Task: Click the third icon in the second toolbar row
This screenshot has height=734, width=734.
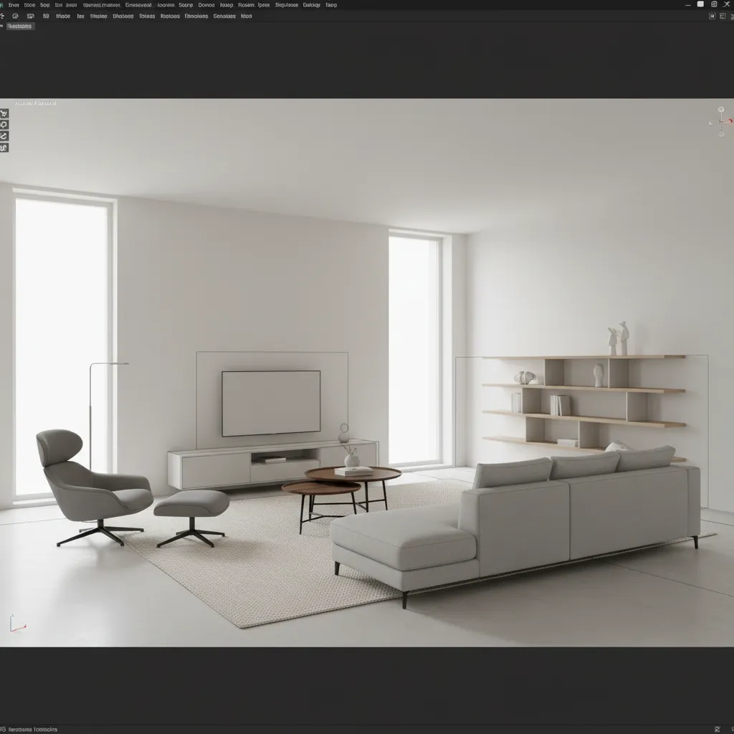Action: coord(30,16)
